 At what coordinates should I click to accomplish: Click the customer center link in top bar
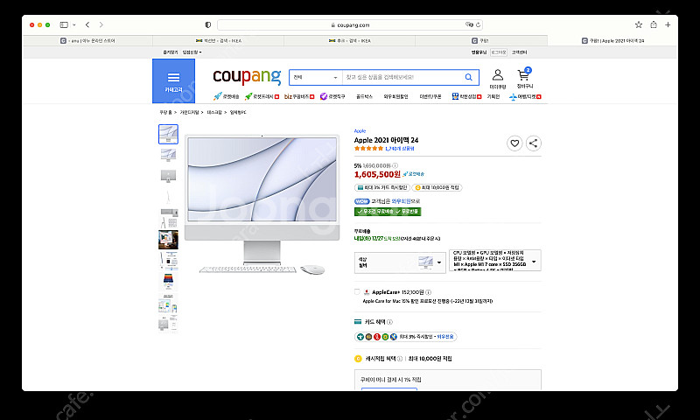(x=519, y=52)
